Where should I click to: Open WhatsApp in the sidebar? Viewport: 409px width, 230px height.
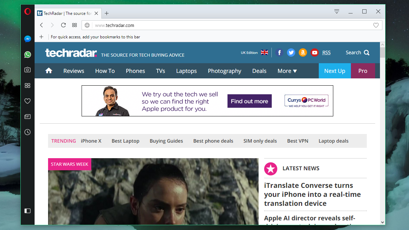tap(27, 55)
